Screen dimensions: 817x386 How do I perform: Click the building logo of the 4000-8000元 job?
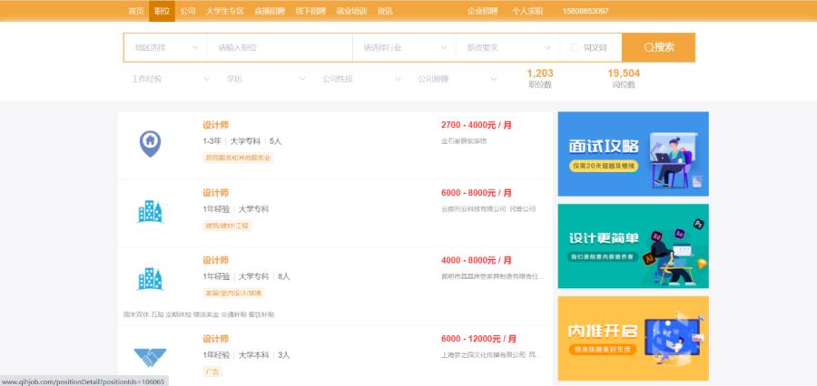point(150,278)
